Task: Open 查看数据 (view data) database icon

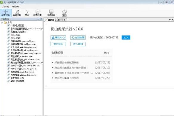Action: click(37, 13)
